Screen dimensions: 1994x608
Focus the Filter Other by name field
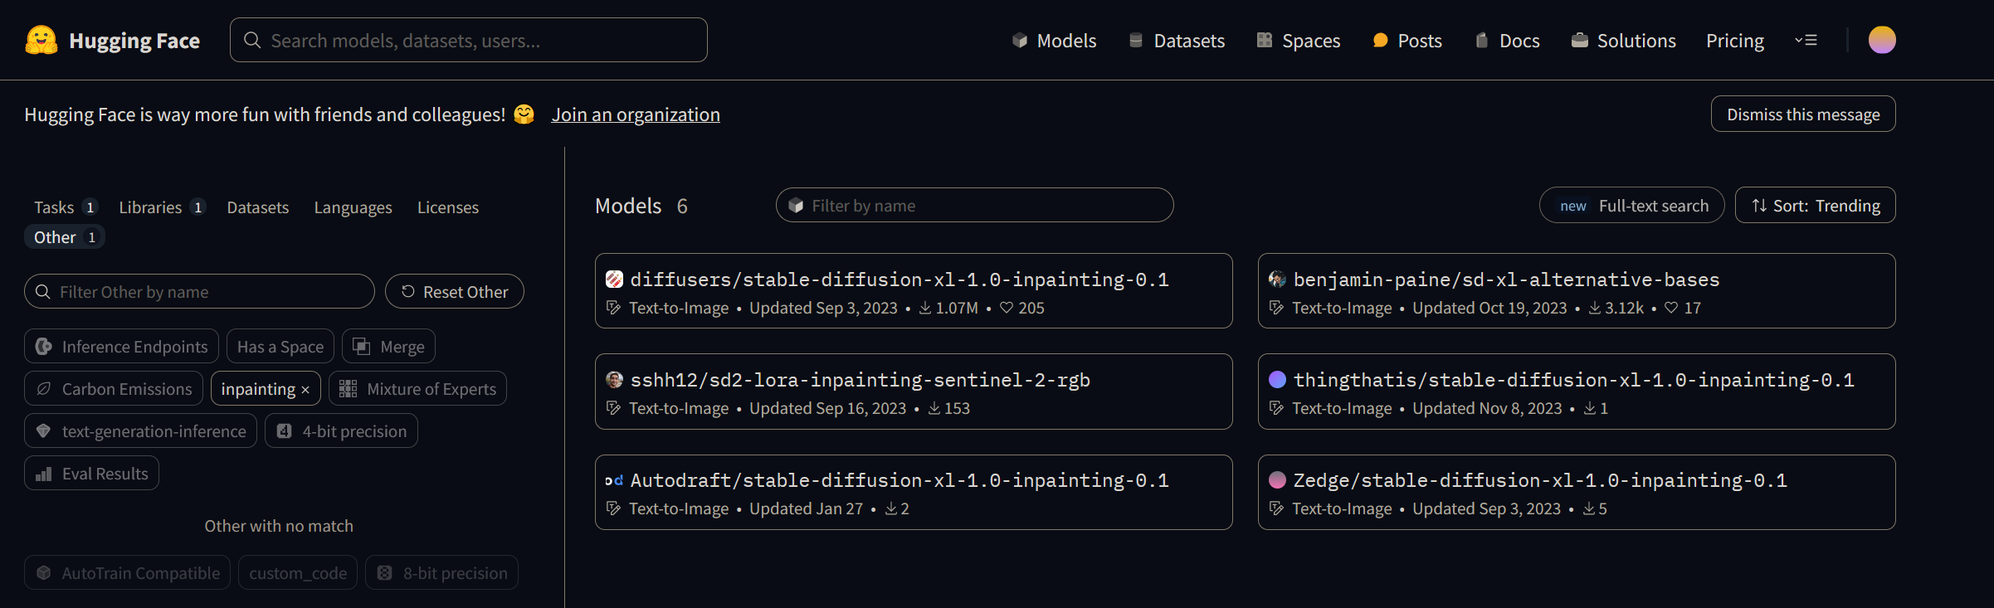click(199, 291)
